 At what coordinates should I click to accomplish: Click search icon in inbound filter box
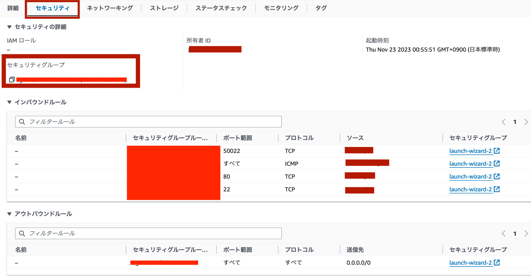(22, 122)
